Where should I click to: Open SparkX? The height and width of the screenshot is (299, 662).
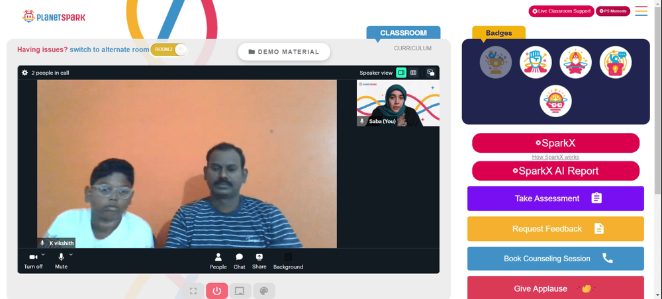(555, 143)
